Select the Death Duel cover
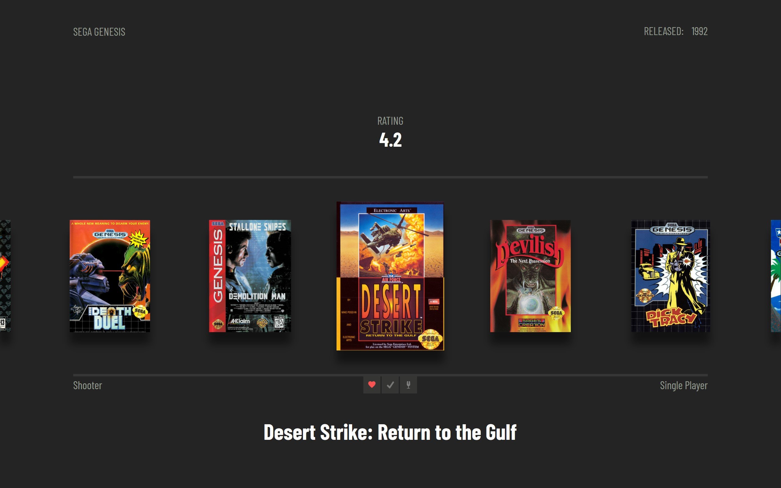 click(x=110, y=276)
